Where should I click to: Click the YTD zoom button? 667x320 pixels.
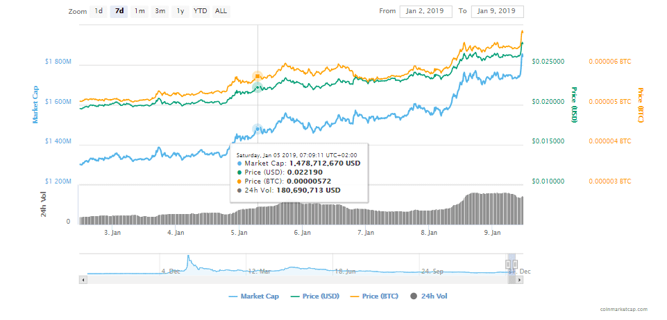coord(200,11)
